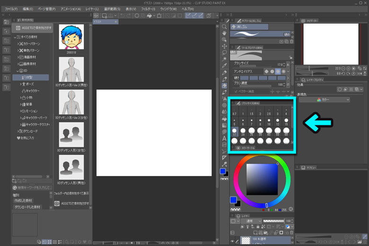Expand the カラーパターン tree folder
Viewport: 369px width, 246px height.
[x=17, y=44]
